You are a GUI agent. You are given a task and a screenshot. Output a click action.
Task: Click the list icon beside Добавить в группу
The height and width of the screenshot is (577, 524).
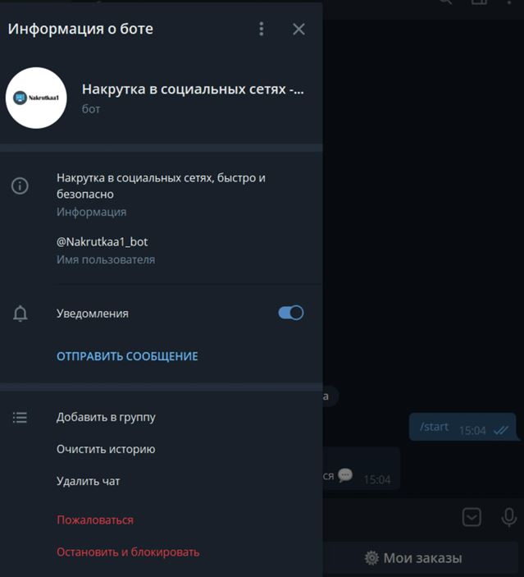pyautogui.click(x=20, y=418)
